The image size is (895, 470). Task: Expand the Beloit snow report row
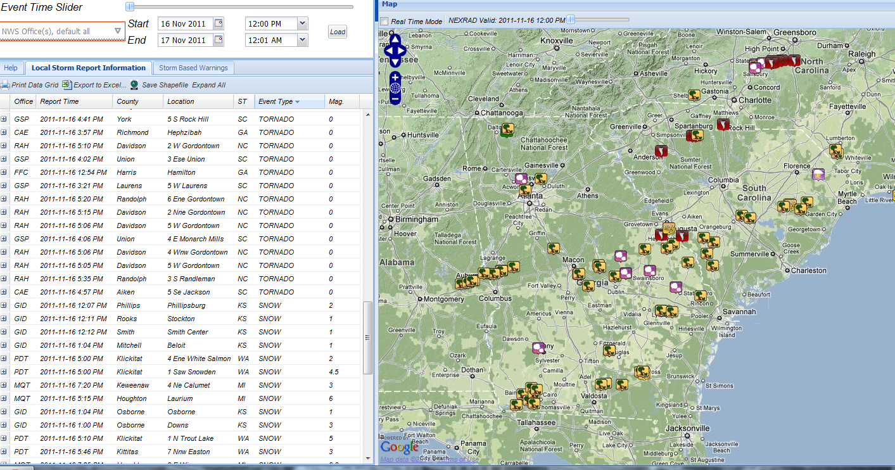(4, 345)
